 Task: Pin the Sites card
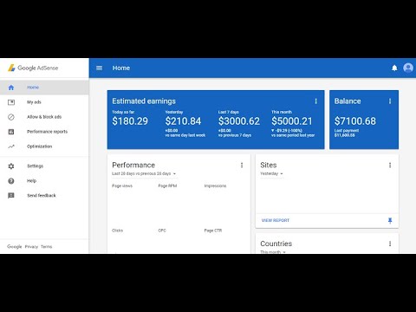tap(390, 221)
